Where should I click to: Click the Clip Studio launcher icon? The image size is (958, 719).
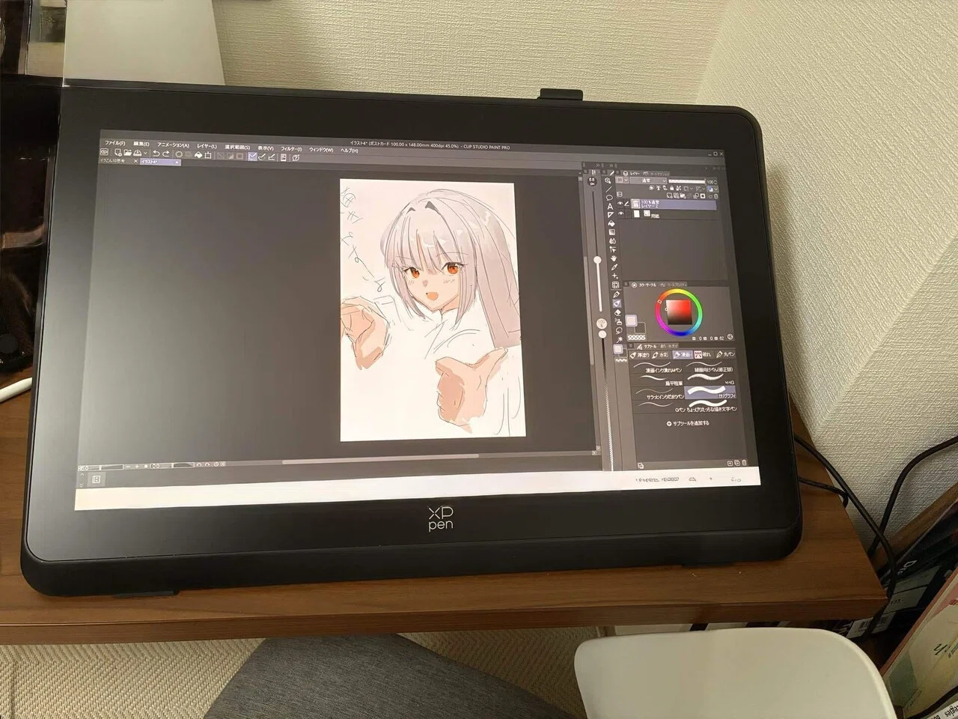point(104,152)
